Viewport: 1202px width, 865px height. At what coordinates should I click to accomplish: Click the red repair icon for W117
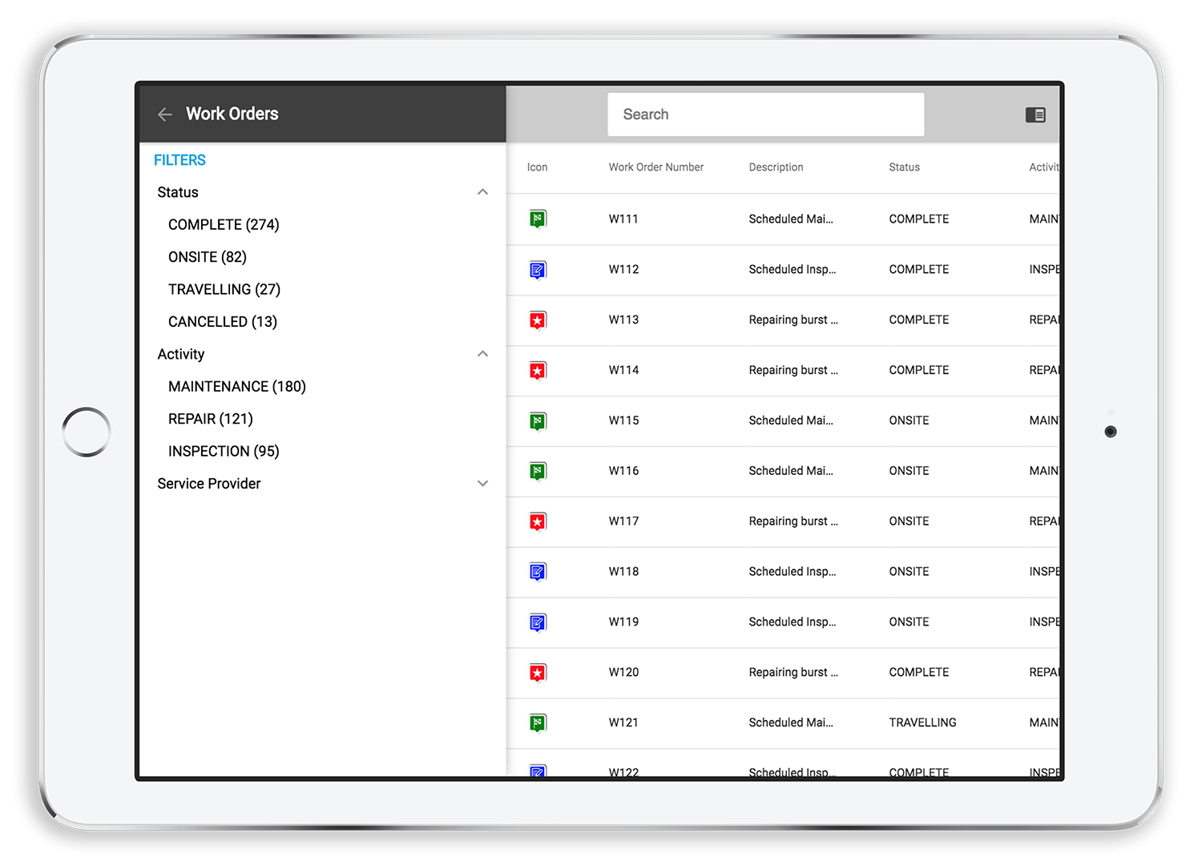(538, 521)
